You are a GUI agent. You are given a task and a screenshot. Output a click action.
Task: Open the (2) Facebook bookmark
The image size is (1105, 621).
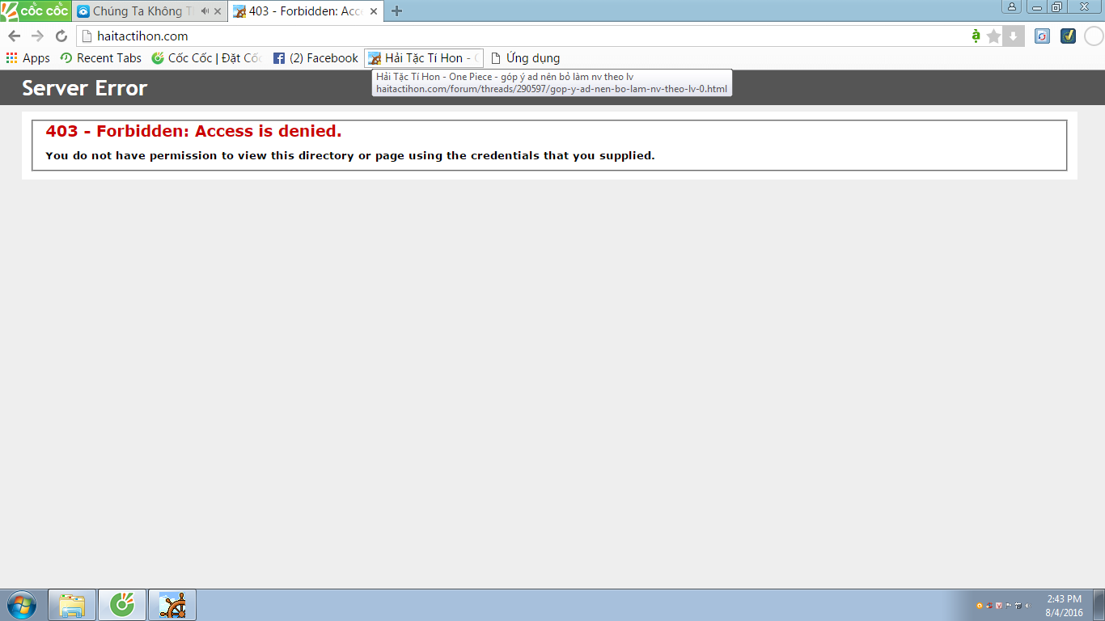[315, 58]
